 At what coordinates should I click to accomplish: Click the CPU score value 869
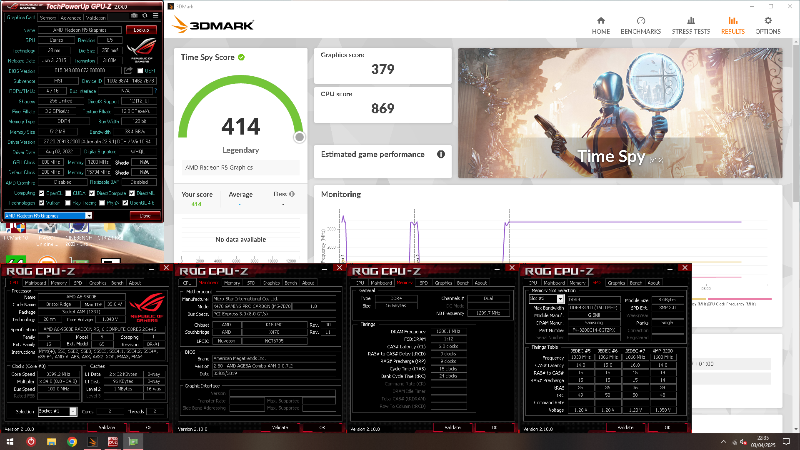point(382,108)
